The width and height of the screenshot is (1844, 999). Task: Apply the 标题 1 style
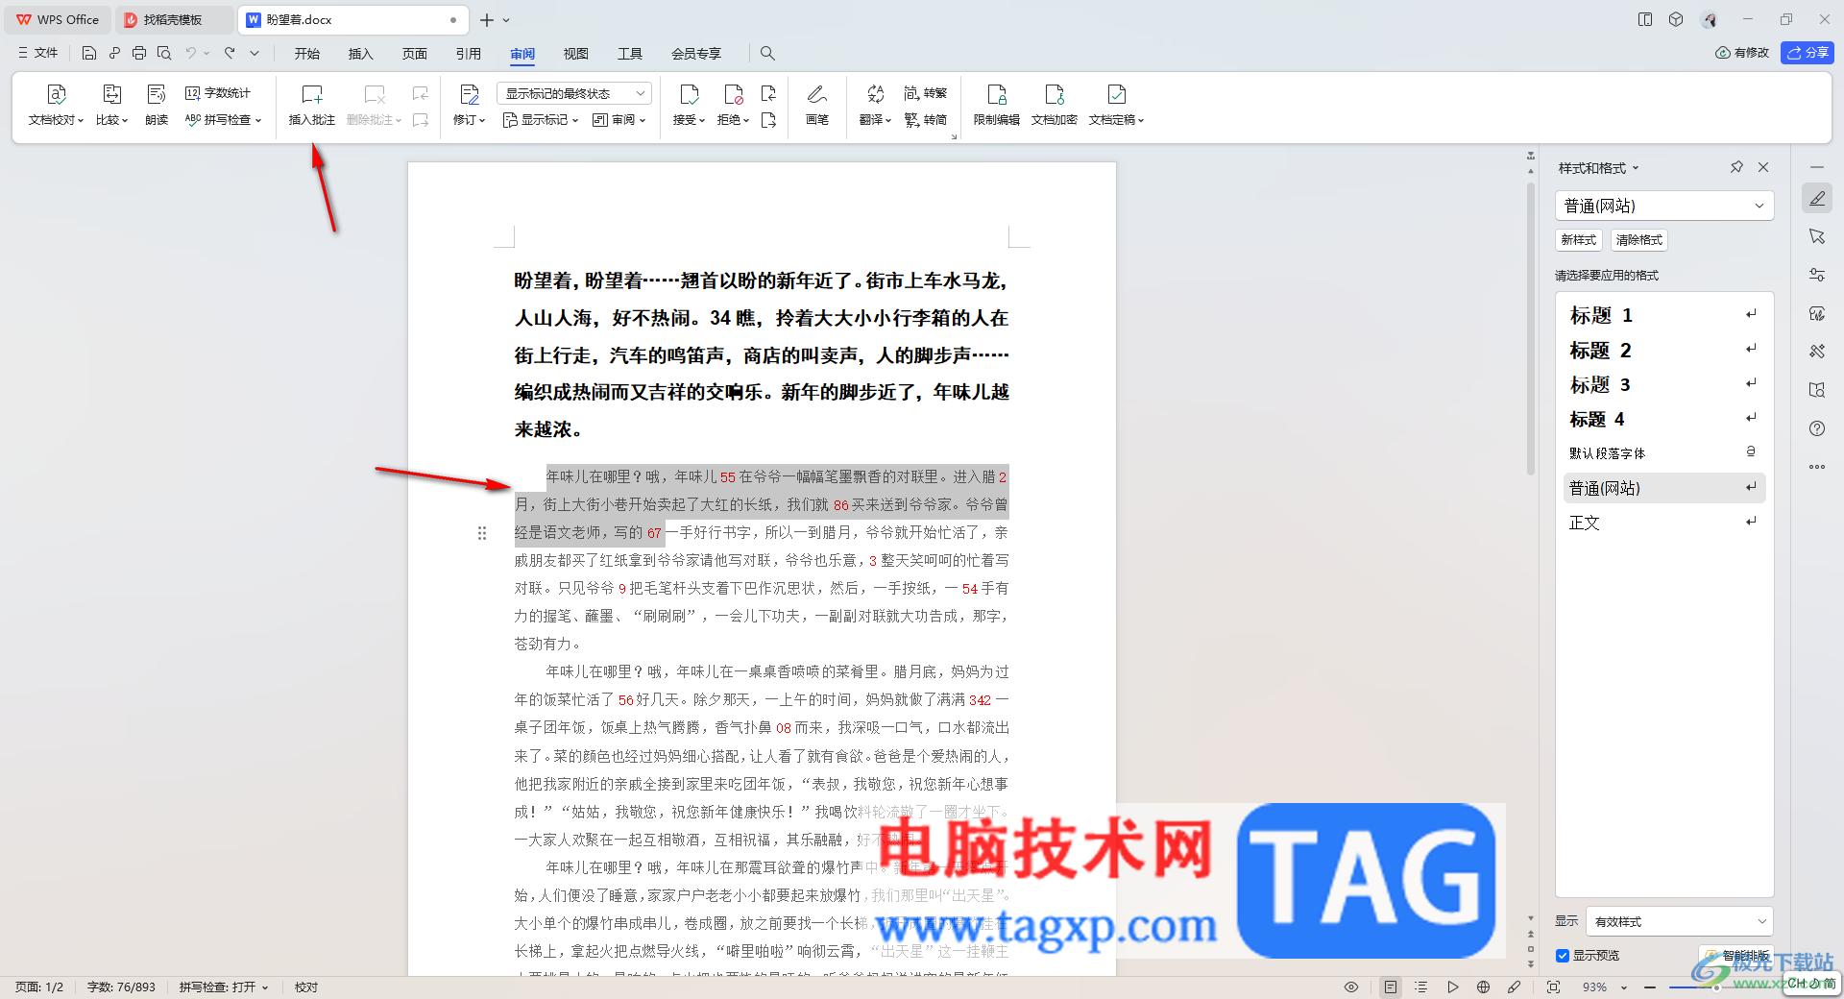click(1664, 315)
